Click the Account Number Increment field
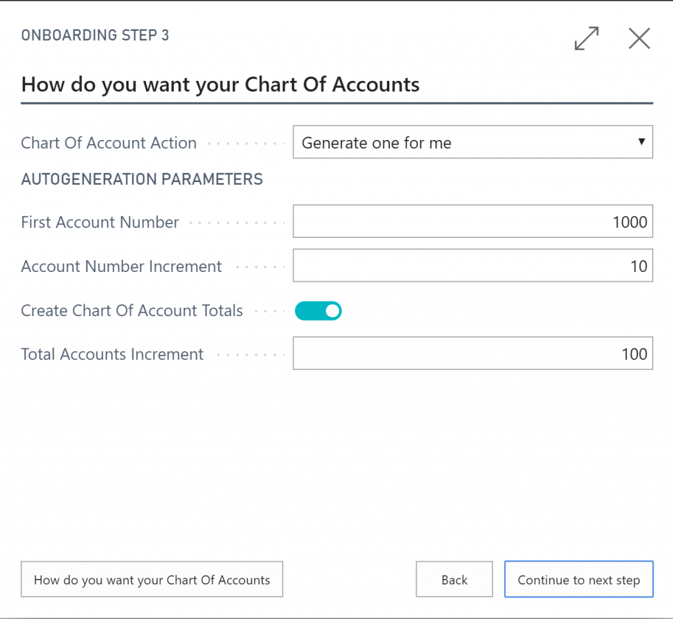This screenshot has height=619, width=673. click(x=473, y=265)
